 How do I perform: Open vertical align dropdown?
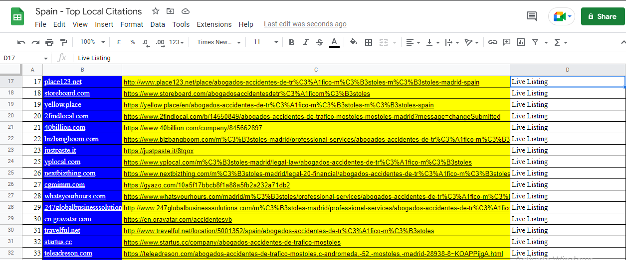point(432,42)
